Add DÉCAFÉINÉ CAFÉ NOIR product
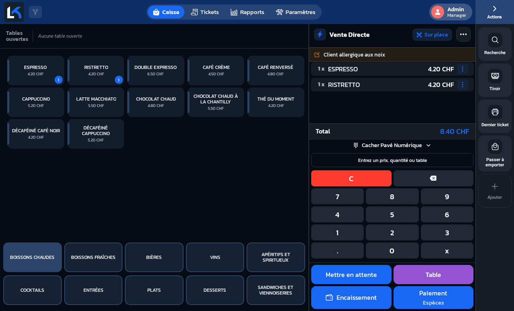 pos(36,134)
